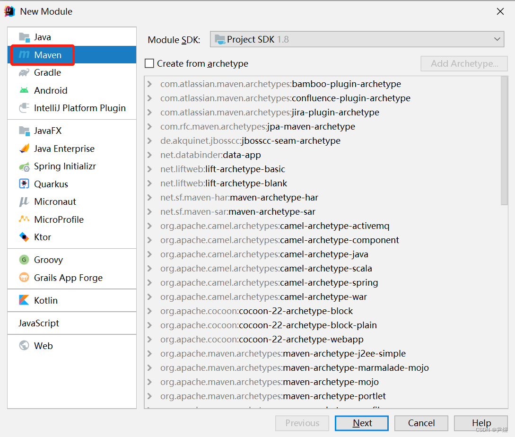Select maven-archetype-portlet row text
Viewport: 515px width, 437px height.
(273, 396)
